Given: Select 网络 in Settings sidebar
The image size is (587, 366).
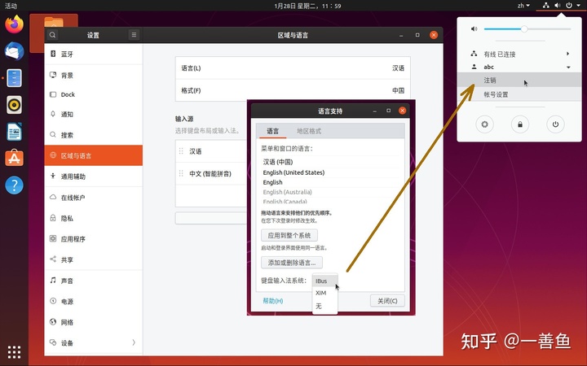Looking at the screenshot, I should (x=93, y=322).
